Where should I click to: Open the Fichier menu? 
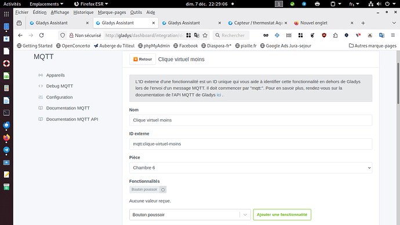[21, 12]
